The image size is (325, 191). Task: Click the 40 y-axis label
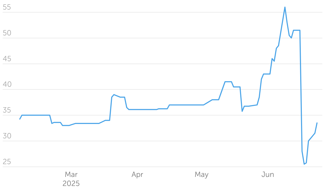[7, 85]
